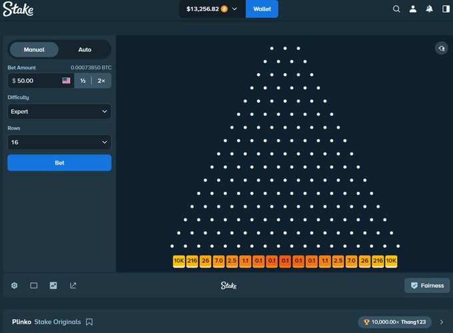Click the Bitcoin currency icon

point(225,9)
